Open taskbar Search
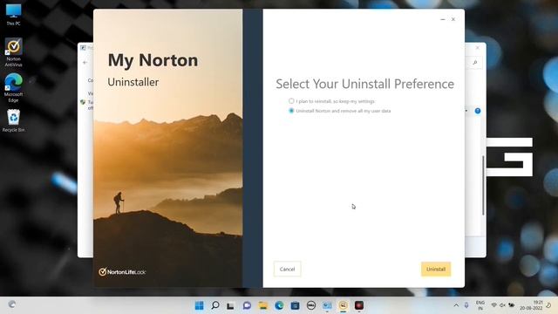558x314 pixels. (x=215, y=305)
